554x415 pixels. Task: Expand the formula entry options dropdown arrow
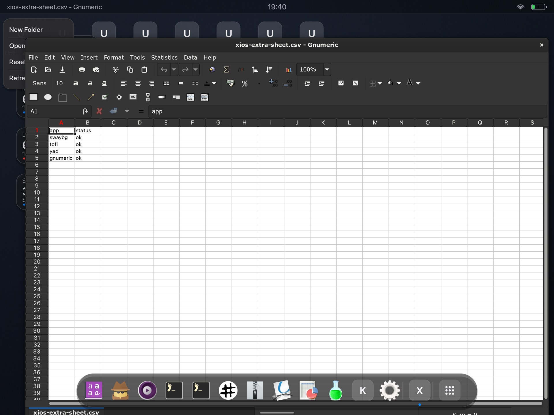pos(127,111)
